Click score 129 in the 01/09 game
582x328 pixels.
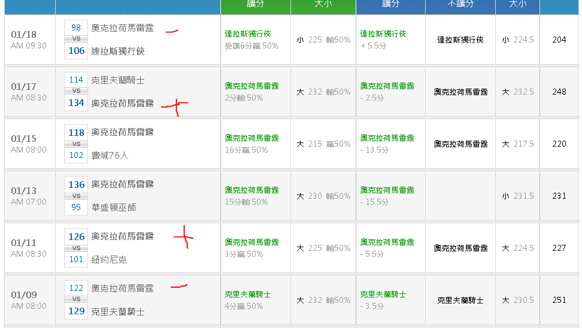pyautogui.click(x=76, y=311)
